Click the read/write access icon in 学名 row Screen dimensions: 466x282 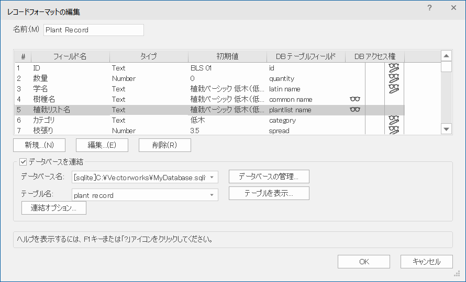coord(394,89)
